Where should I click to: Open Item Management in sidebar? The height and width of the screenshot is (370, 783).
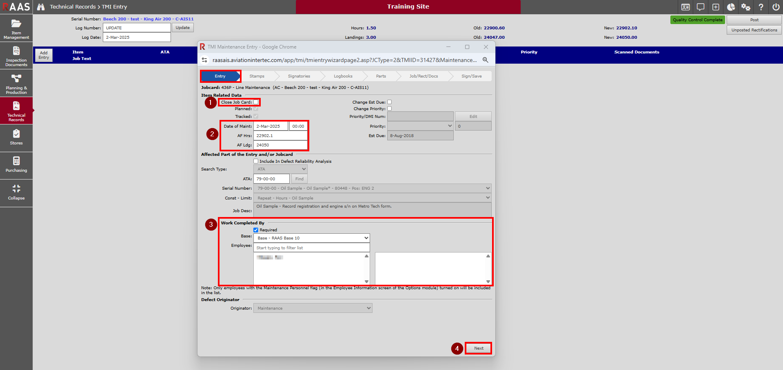click(x=16, y=29)
